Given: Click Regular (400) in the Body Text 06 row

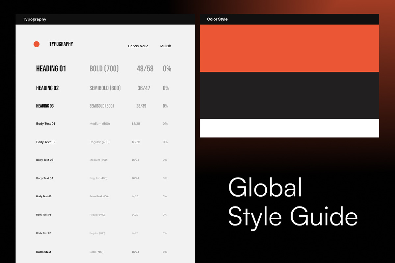Looking at the screenshot, I should coord(97,215).
